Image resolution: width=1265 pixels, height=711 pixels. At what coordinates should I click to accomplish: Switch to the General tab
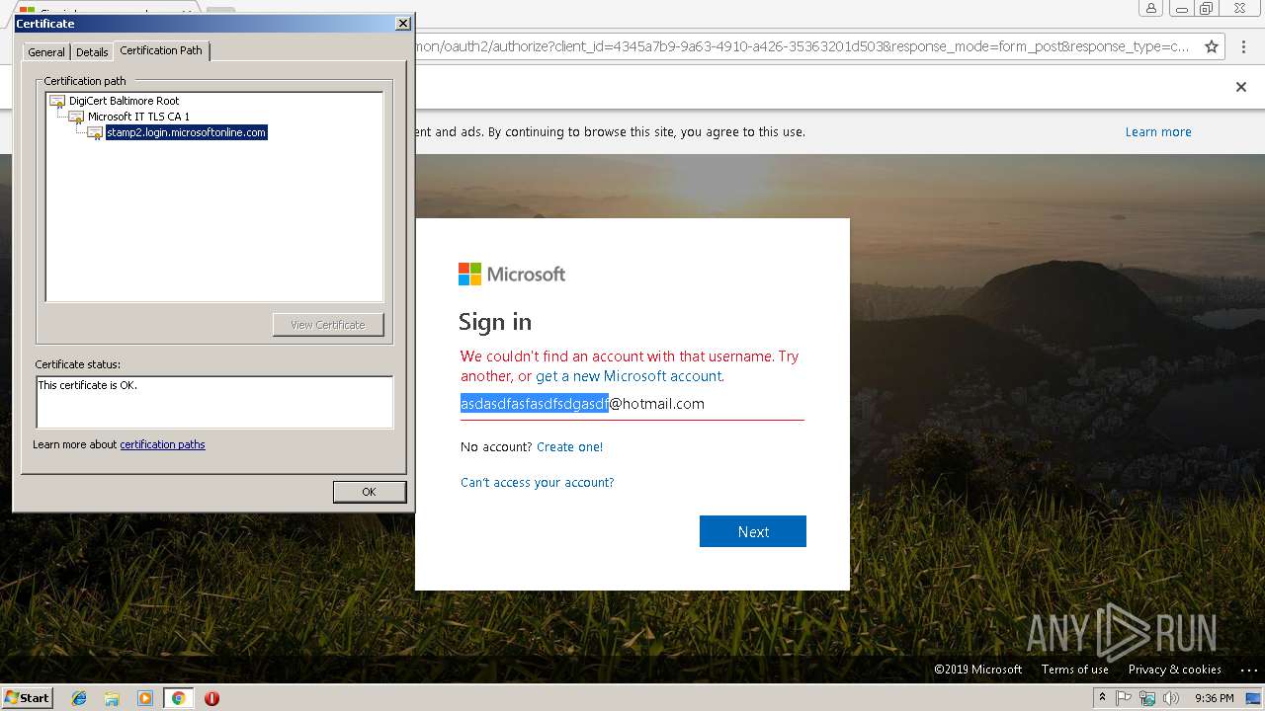pos(46,52)
